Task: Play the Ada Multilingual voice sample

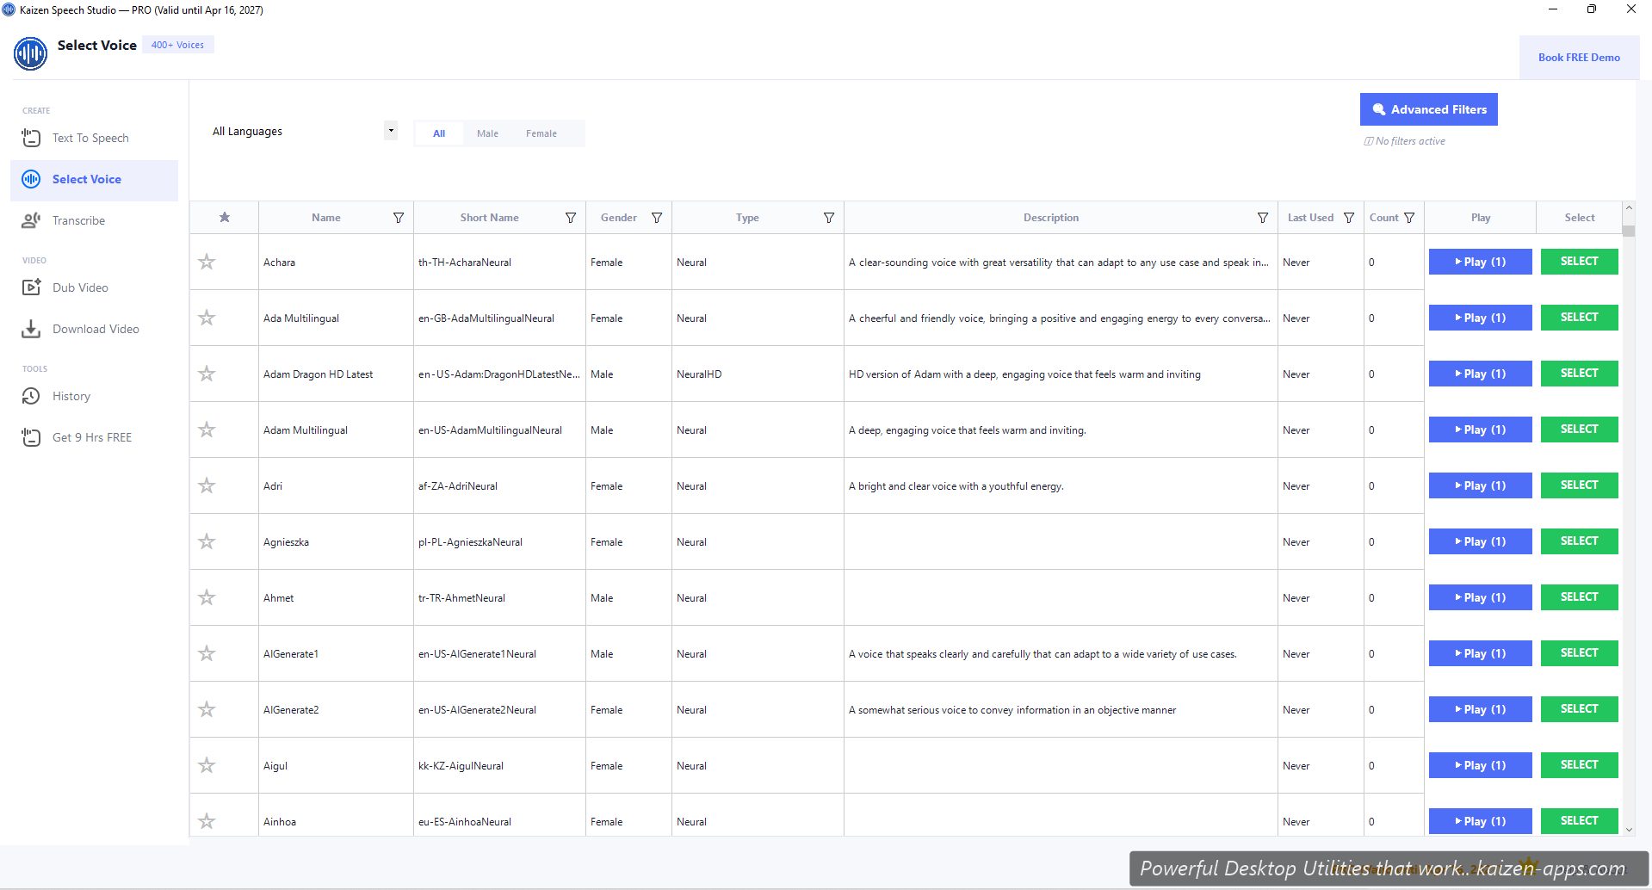Action: [1480, 318]
